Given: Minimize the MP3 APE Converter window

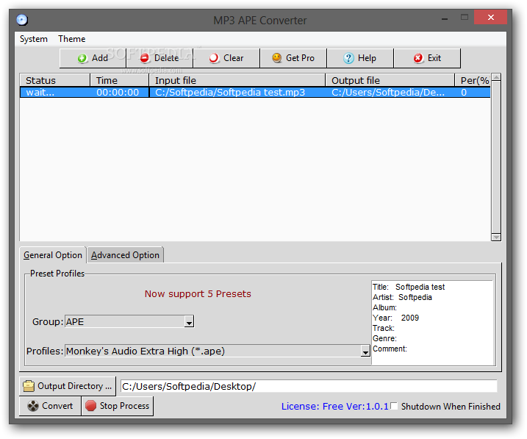Looking at the screenshot, I should coord(445,19).
